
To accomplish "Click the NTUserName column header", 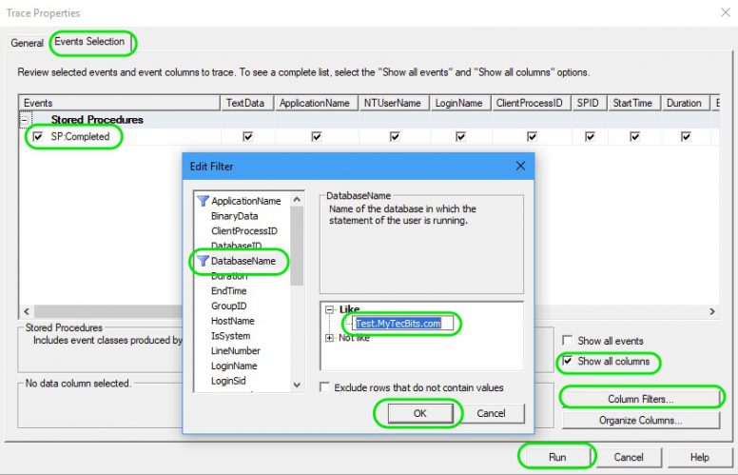I will [x=394, y=103].
